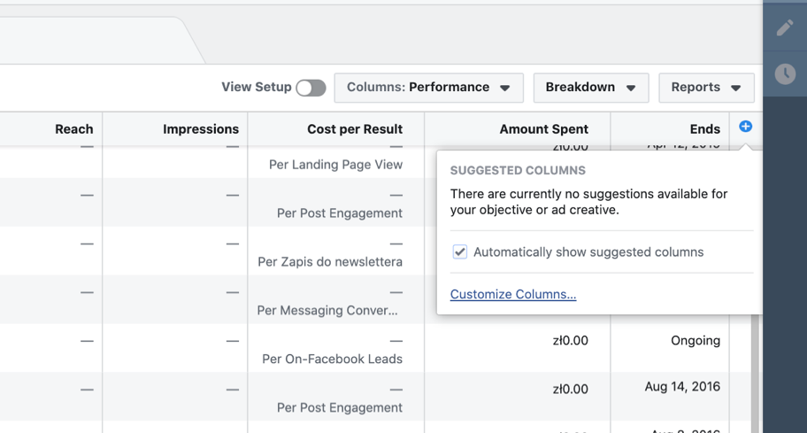
Task: Open the Customize Columns link
Action: point(513,294)
